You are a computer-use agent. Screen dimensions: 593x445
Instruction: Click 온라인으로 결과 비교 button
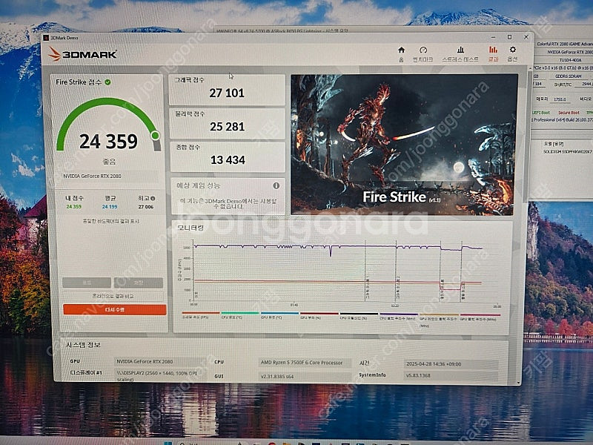pyautogui.click(x=113, y=296)
